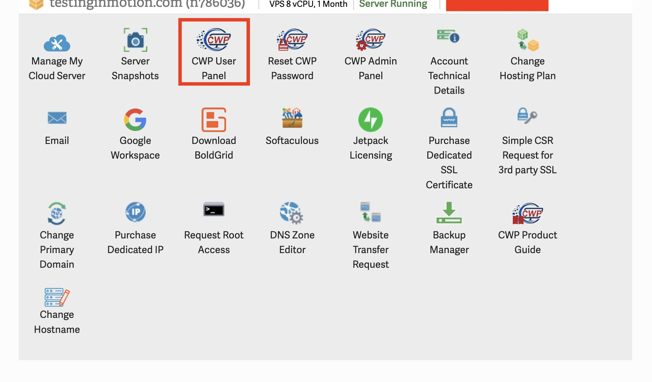Launch Backup Manager icon
652x382 pixels.
point(449,213)
